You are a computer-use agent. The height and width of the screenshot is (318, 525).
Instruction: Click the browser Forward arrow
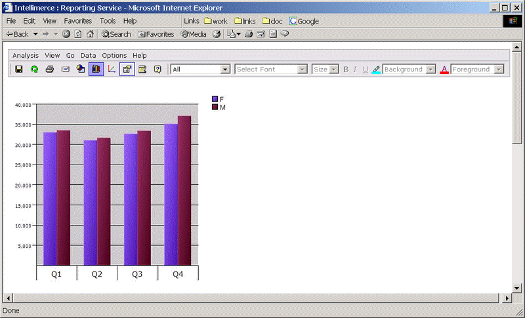45,34
